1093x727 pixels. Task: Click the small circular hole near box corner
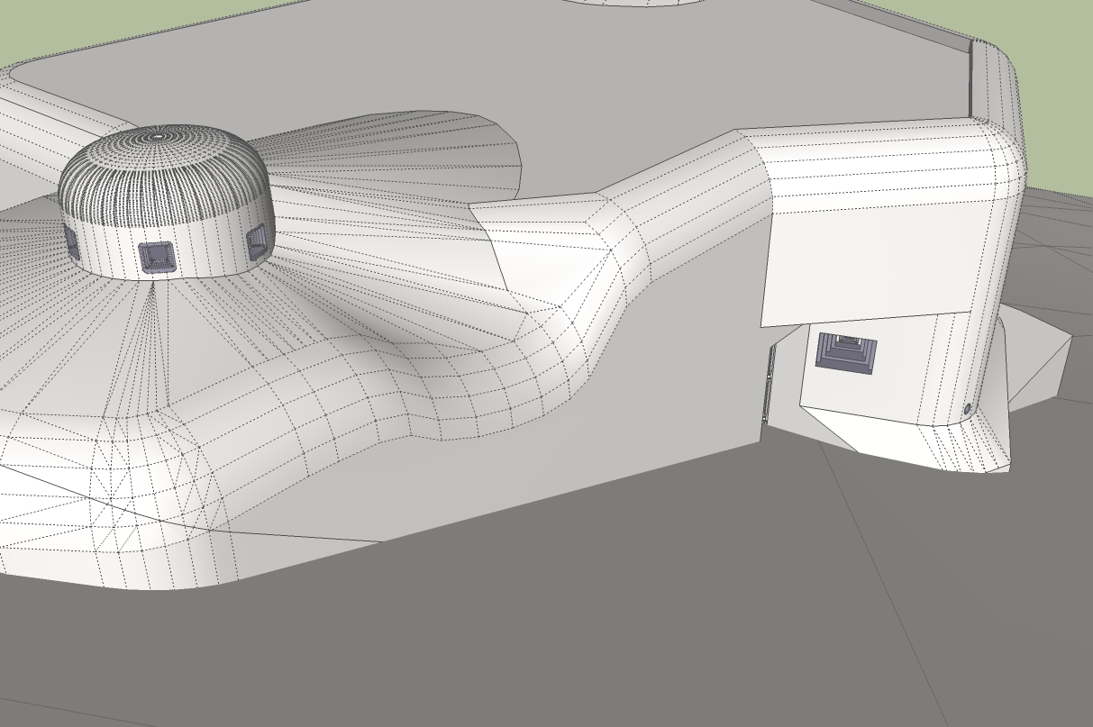click(968, 409)
